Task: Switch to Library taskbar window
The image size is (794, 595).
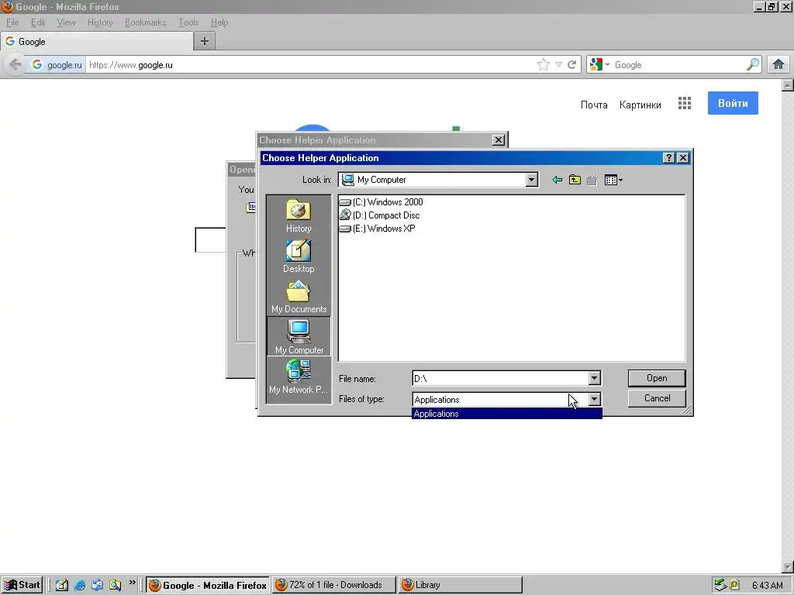Action: (x=460, y=585)
